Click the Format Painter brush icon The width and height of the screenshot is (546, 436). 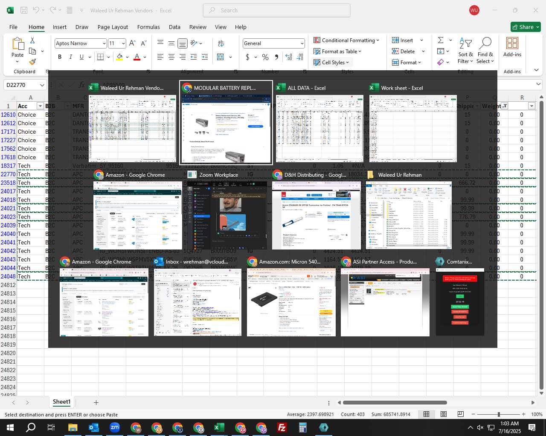32,62
